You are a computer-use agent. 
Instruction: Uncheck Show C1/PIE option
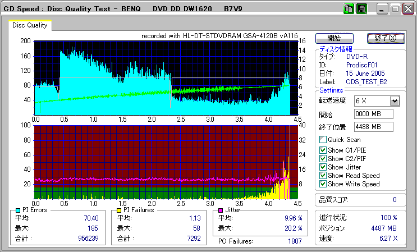coord(323,150)
